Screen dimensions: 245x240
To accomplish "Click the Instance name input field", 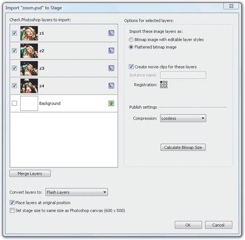I will coord(183,75).
